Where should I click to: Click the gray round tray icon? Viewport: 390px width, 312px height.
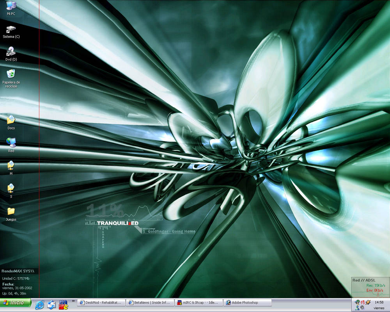(362, 308)
